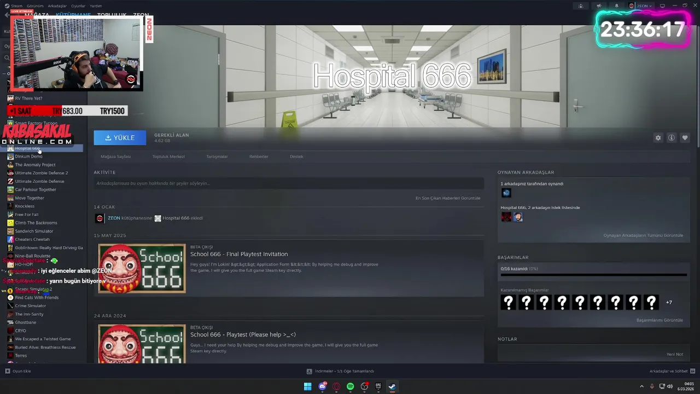Open the announcements megaphone icon
The width and height of the screenshot is (700, 394).
pyautogui.click(x=599, y=6)
